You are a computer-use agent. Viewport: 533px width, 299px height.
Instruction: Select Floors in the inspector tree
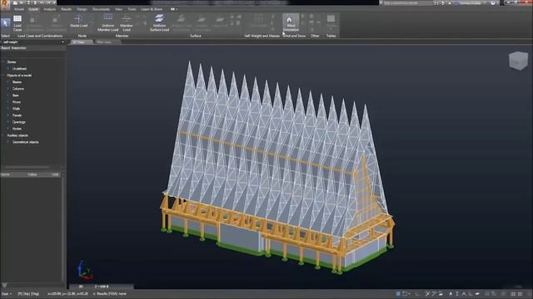17,102
